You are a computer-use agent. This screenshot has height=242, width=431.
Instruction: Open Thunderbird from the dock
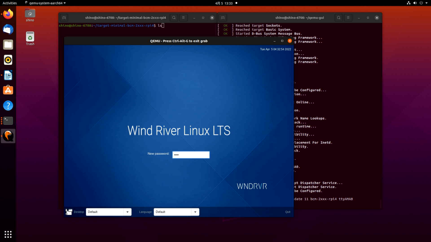point(8,29)
